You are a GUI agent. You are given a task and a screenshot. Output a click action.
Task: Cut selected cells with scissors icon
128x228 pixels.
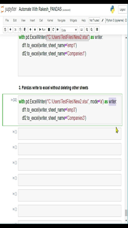(16, 30)
